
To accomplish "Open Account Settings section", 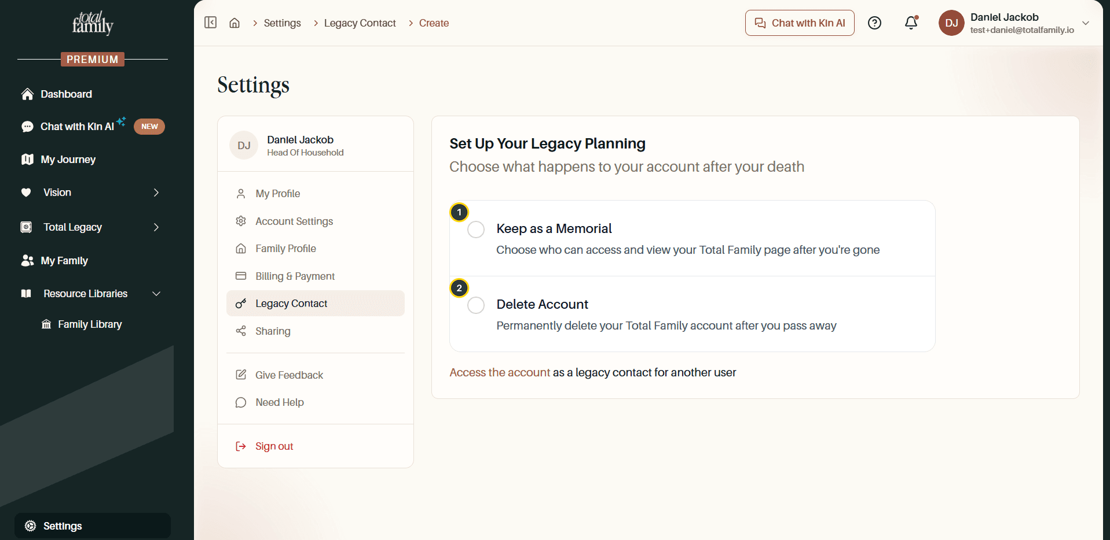I will [316, 221].
